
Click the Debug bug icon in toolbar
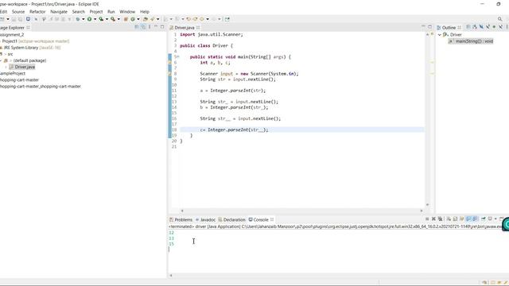click(x=78, y=19)
